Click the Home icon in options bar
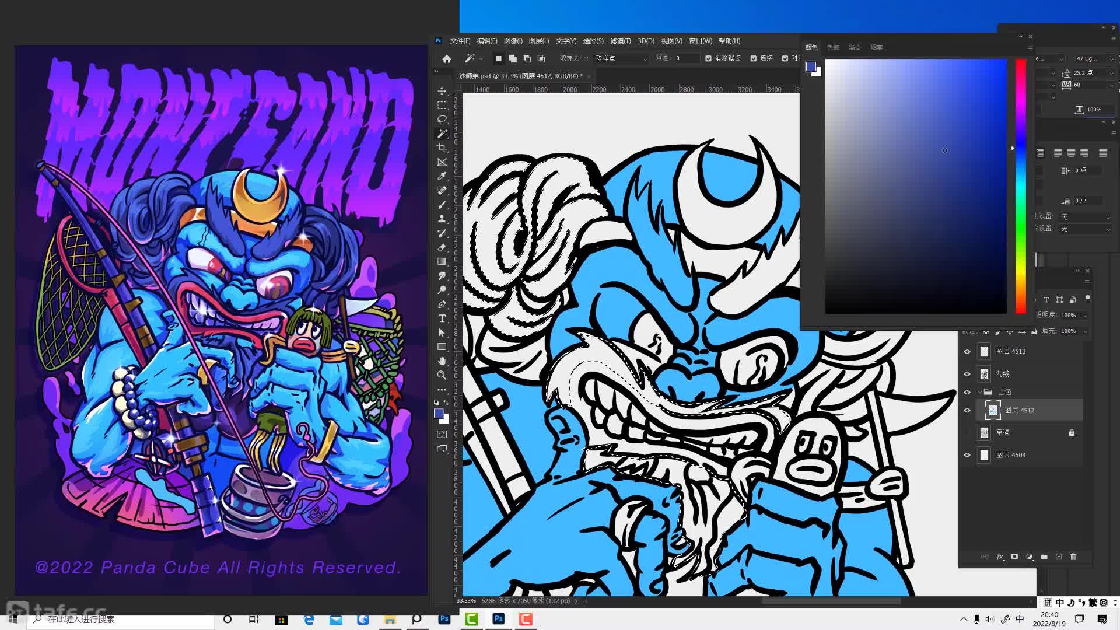1120x630 pixels. tap(447, 58)
